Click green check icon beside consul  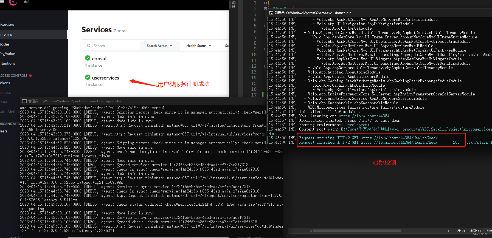pyautogui.click(x=88, y=58)
